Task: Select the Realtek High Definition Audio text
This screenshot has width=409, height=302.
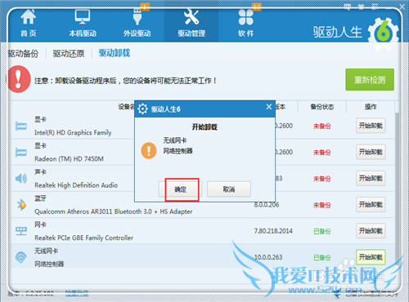Action: [76, 185]
